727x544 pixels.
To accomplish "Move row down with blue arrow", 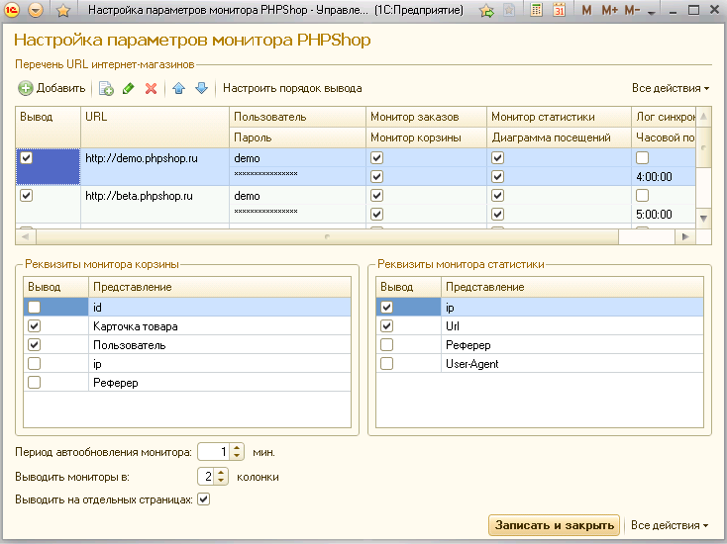I will click(x=201, y=89).
